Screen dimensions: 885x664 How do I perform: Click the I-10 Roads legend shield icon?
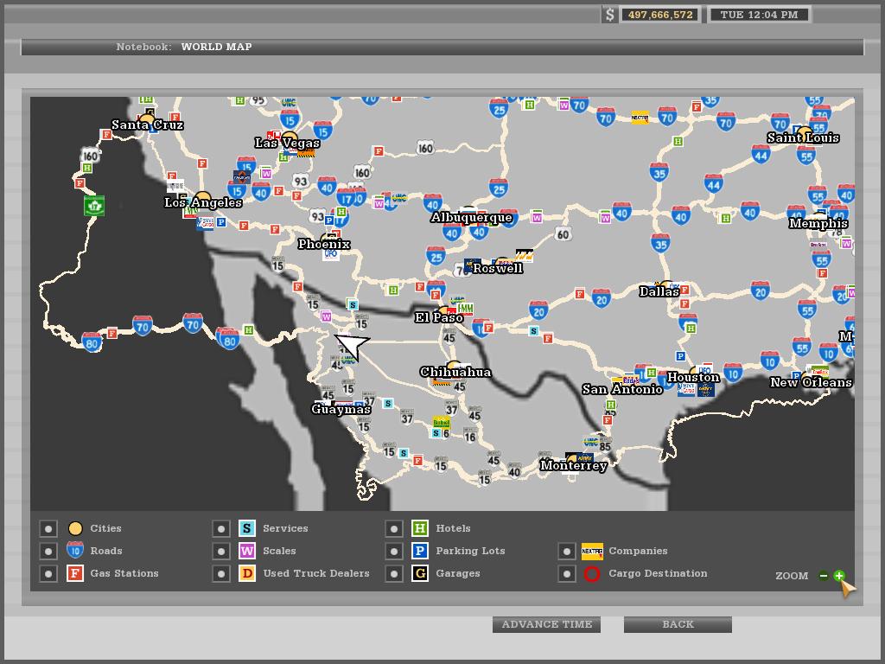tap(75, 550)
